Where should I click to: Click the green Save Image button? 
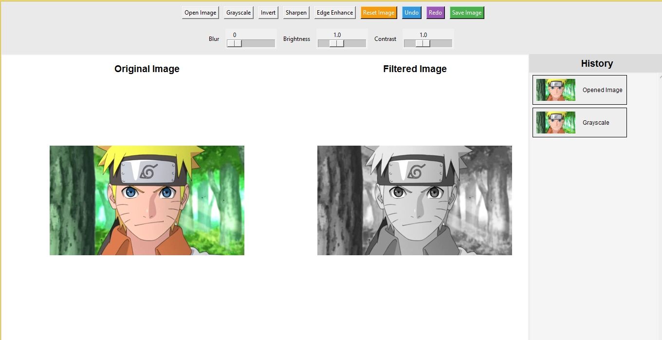pyautogui.click(x=467, y=13)
